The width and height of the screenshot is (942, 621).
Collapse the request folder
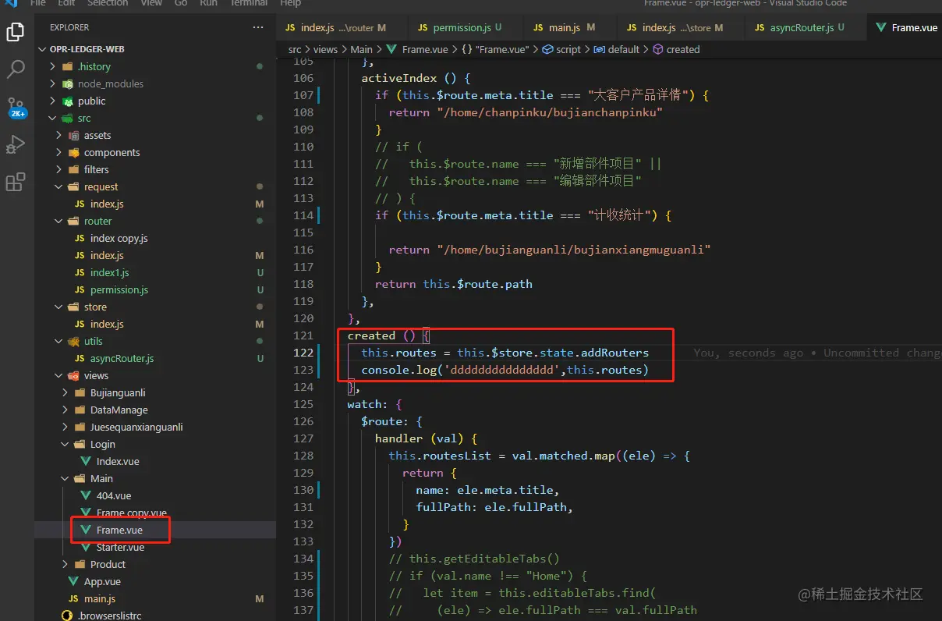58,186
